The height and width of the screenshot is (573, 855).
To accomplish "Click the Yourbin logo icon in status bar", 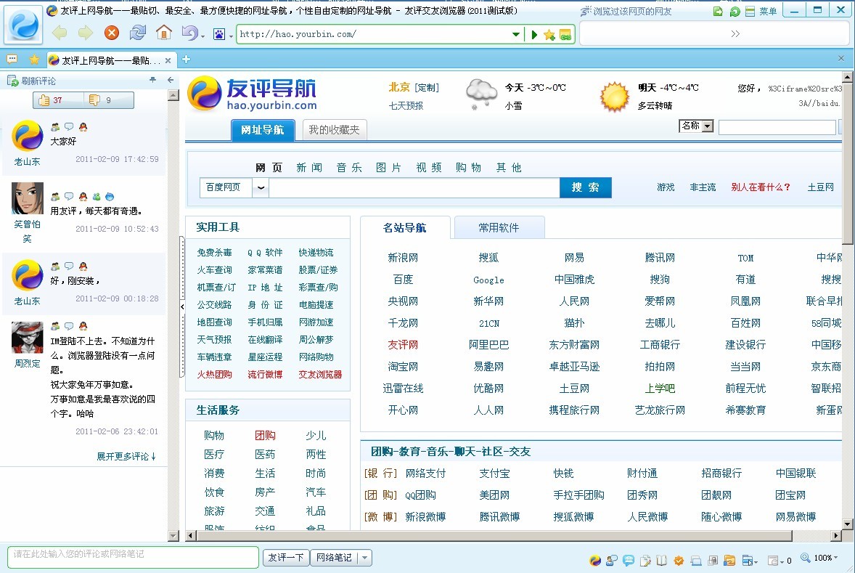I will click(595, 560).
